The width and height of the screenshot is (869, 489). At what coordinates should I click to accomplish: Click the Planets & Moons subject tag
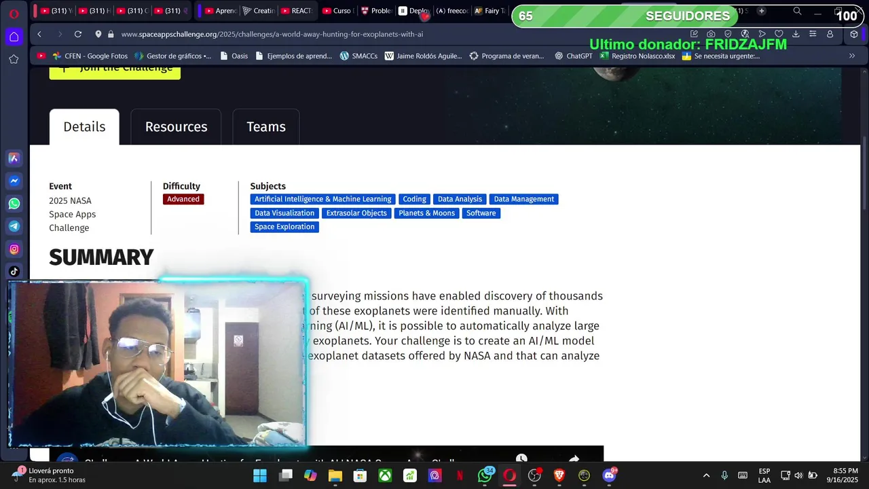pos(426,213)
